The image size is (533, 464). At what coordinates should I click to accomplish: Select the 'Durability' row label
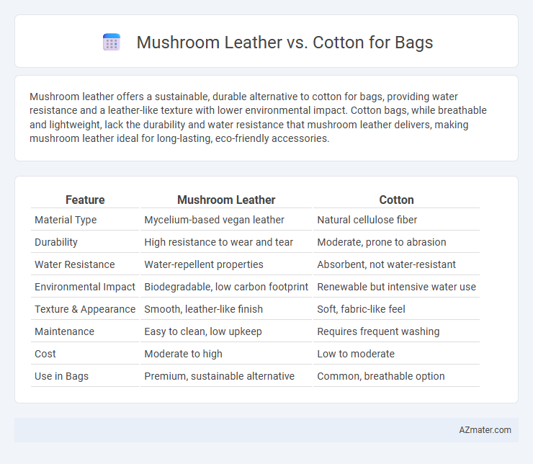(56, 242)
